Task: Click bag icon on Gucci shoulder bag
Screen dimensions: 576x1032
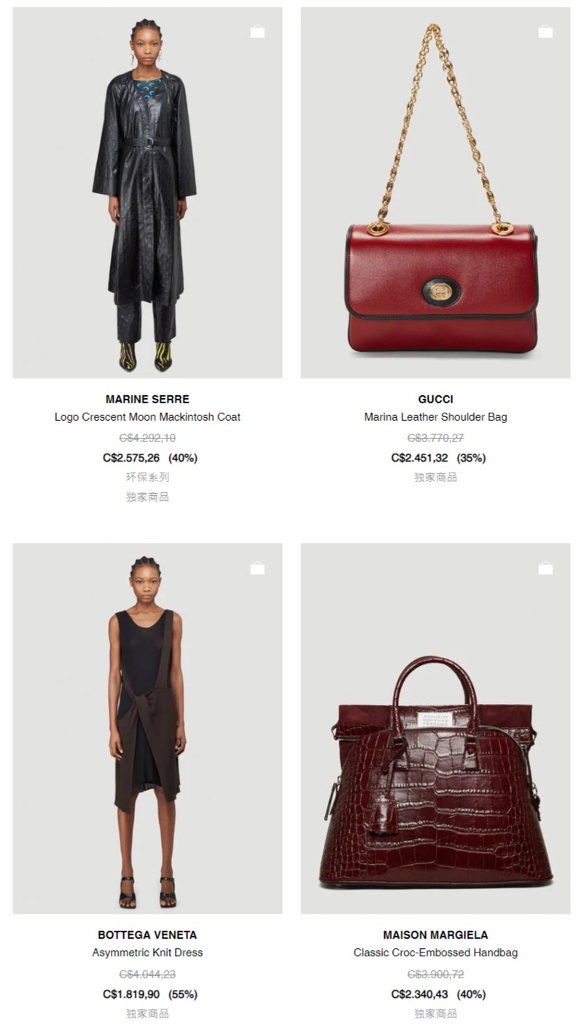Action: (545, 31)
